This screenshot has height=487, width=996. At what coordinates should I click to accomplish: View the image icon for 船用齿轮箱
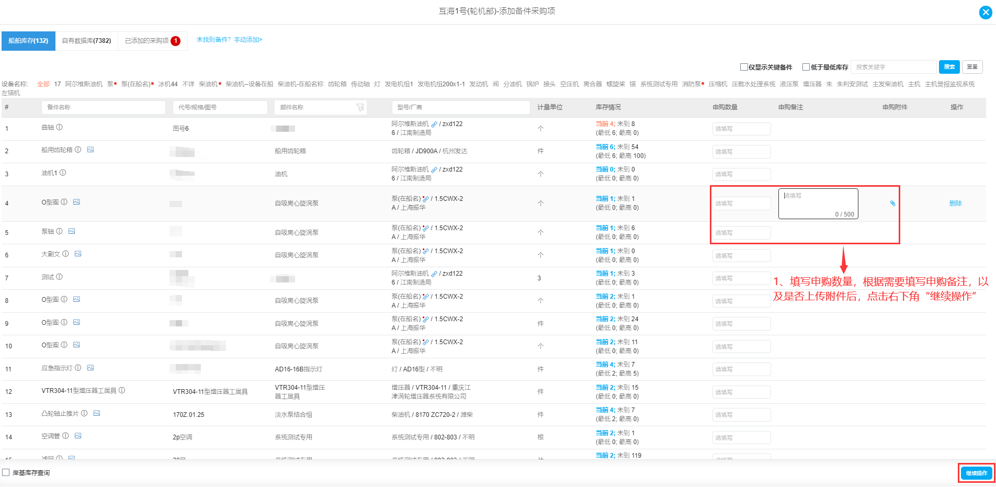[90, 150]
